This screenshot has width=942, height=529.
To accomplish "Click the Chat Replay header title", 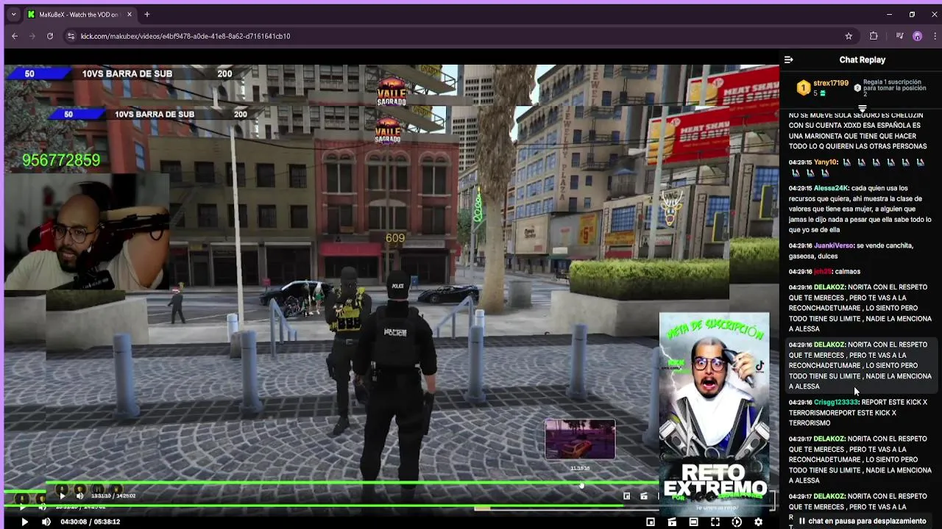I will [862, 60].
